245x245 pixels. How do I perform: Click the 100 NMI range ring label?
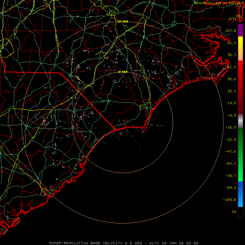(122, 22)
